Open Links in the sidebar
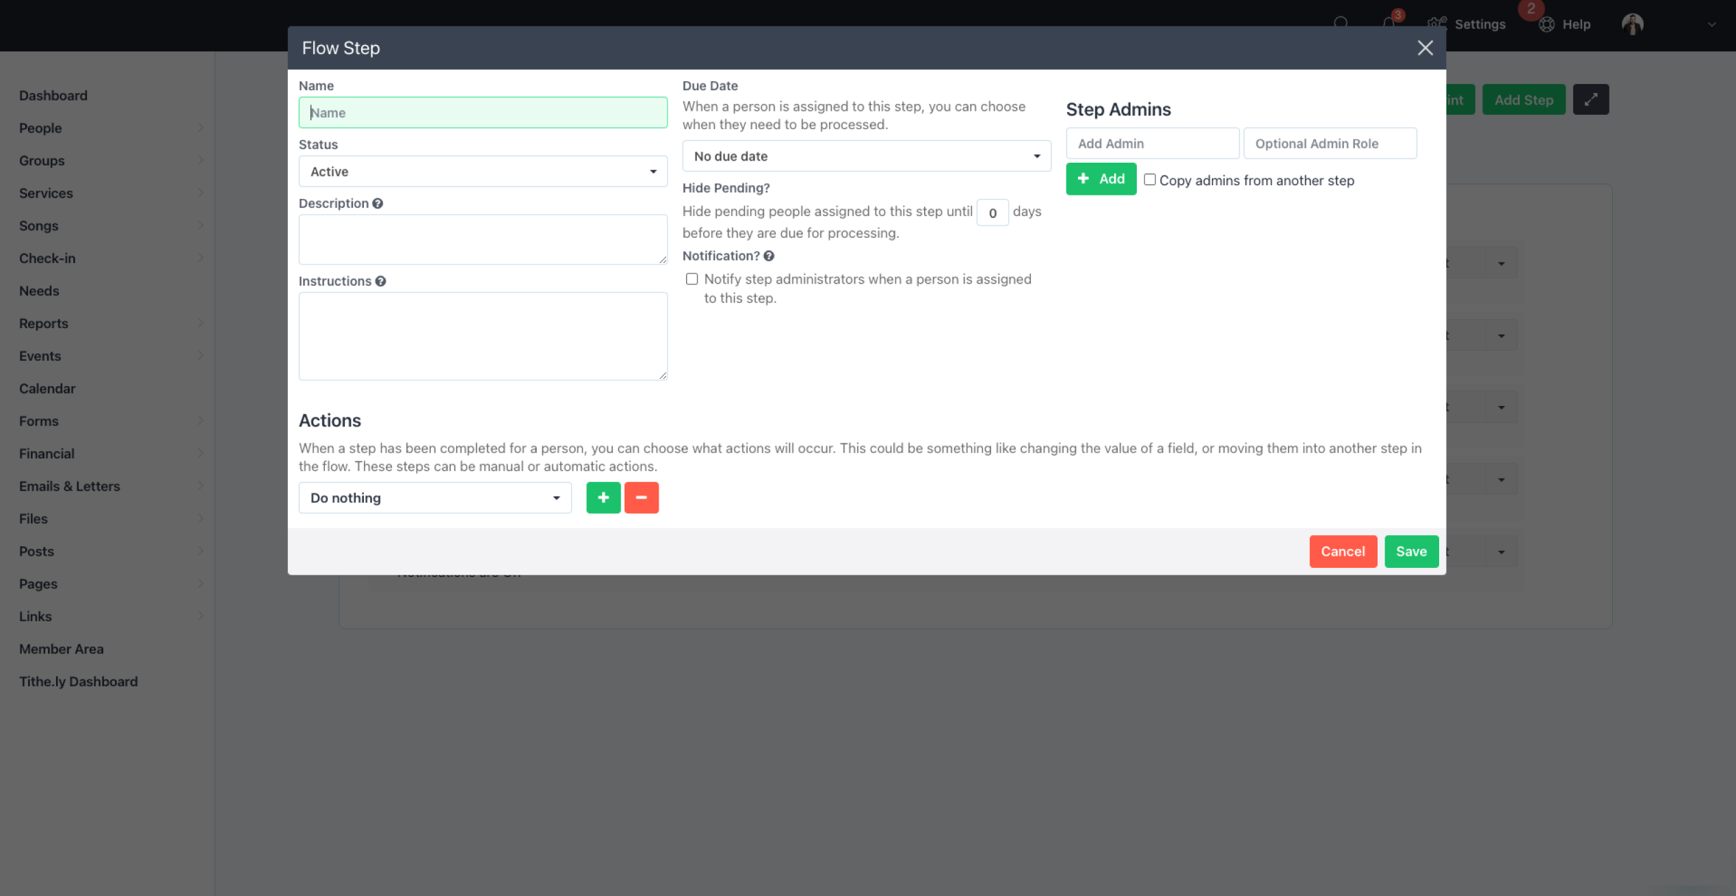 point(36,616)
